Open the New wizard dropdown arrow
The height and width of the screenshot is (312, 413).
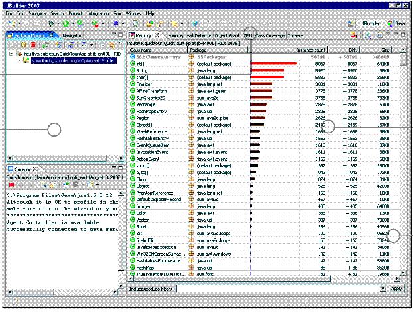(19, 24)
